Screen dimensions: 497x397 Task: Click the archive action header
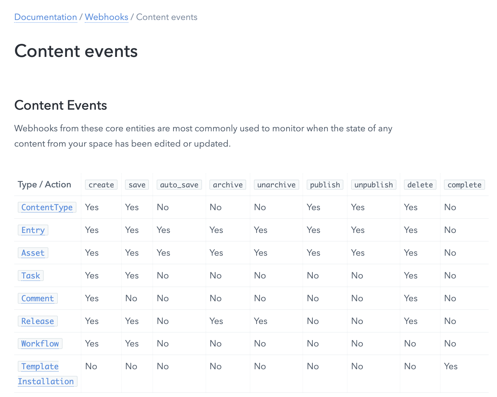[228, 185]
